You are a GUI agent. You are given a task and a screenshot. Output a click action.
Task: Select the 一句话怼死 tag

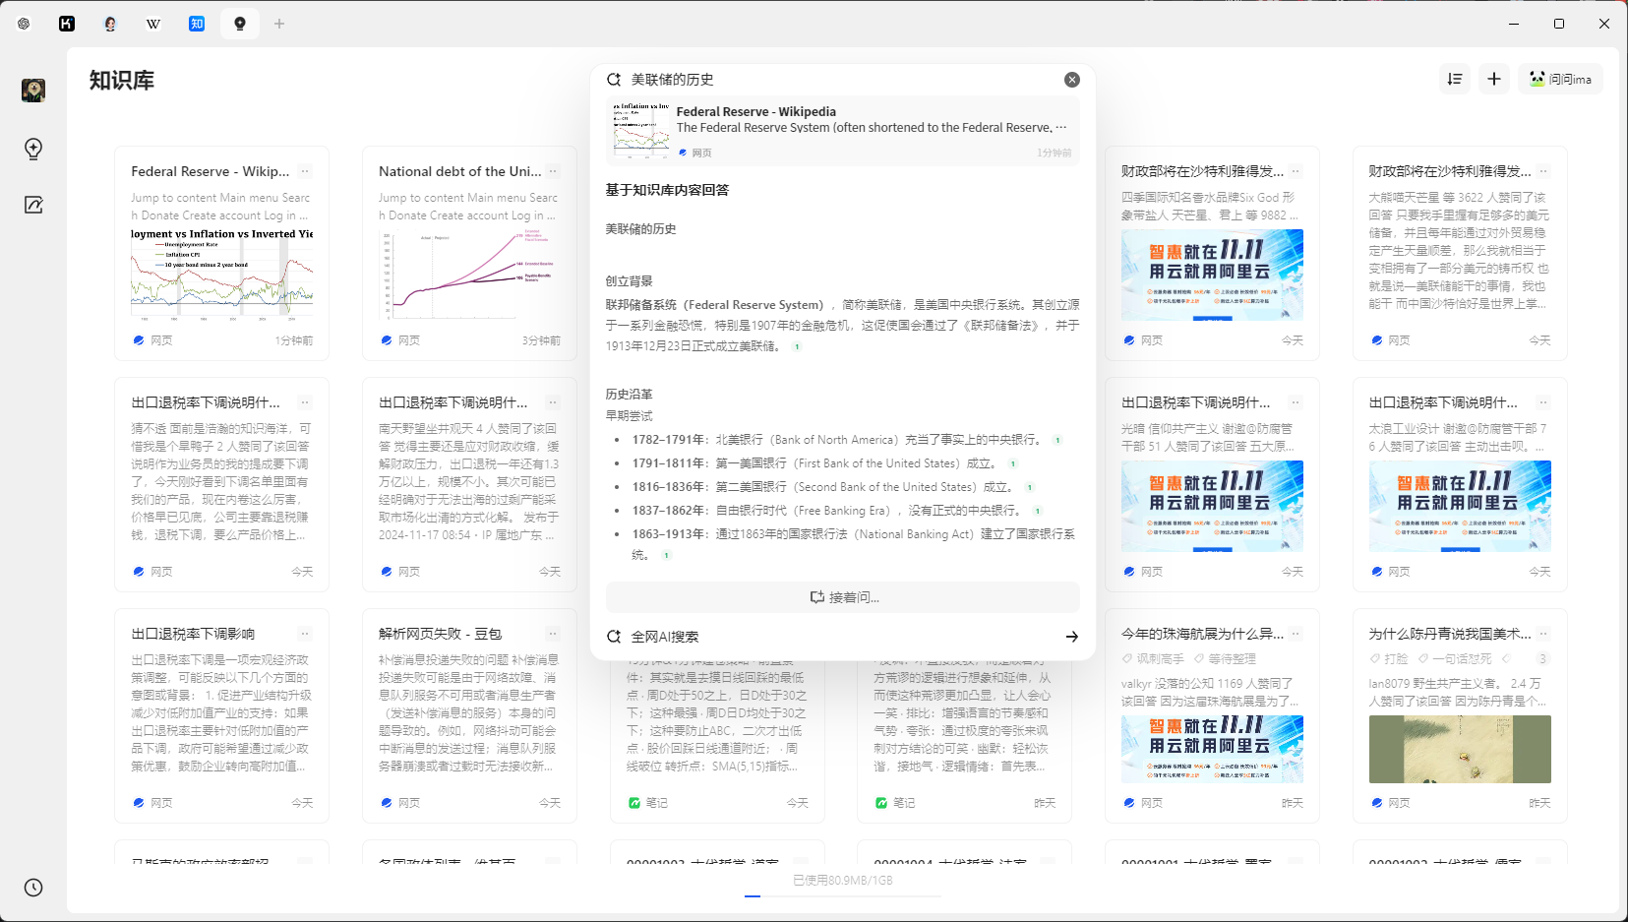point(1455,659)
